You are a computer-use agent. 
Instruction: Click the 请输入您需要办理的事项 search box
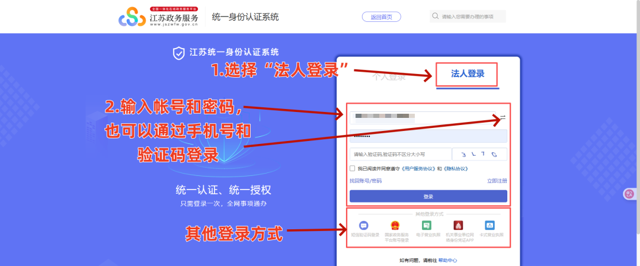pyautogui.click(x=468, y=17)
